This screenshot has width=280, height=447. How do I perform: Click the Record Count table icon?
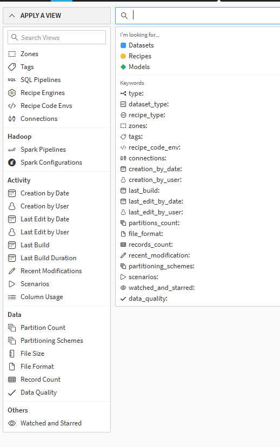coord(12,380)
